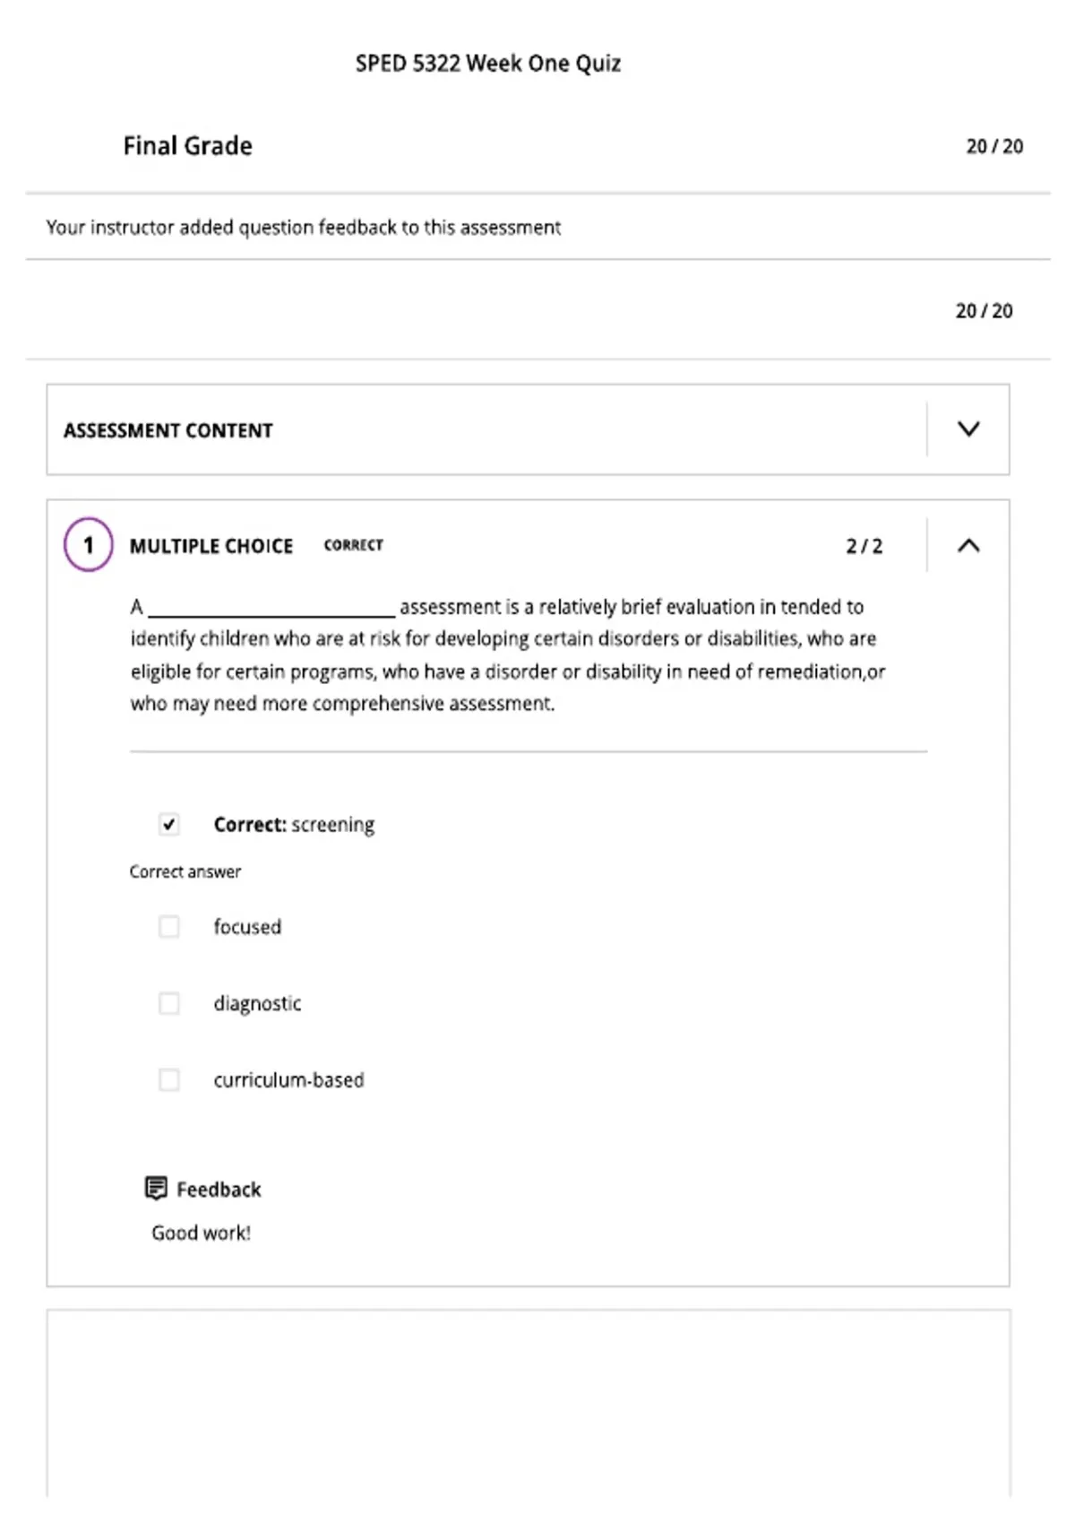Expand the Assessment Content section chevron
Image resolution: width=1075 pixels, height=1524 pixels.
click(968, 429)
